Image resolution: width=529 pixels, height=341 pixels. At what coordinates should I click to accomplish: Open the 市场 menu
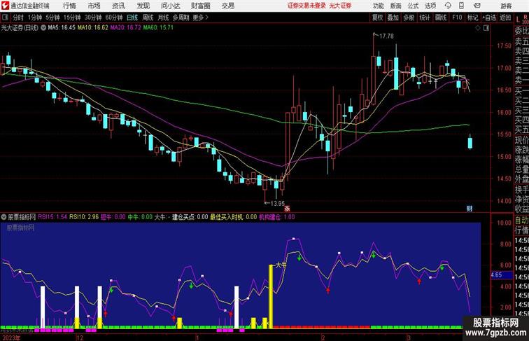[94, 6]
